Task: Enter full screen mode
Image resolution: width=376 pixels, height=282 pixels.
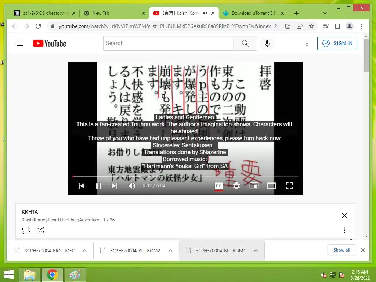Action: click(x=289, y=186)
